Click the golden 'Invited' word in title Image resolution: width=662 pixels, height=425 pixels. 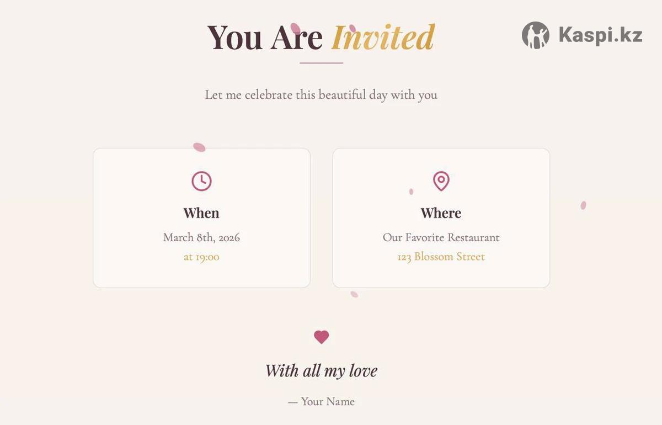383,38
